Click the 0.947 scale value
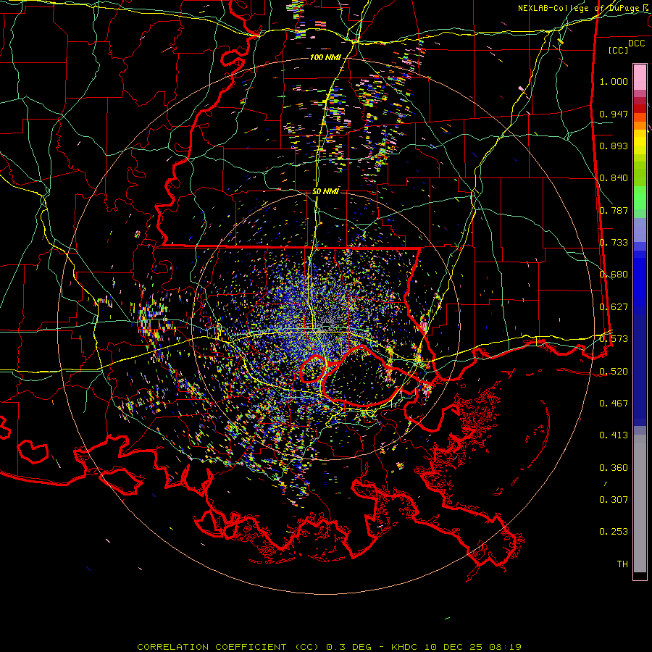652x652 pixels. click(614, 114)
